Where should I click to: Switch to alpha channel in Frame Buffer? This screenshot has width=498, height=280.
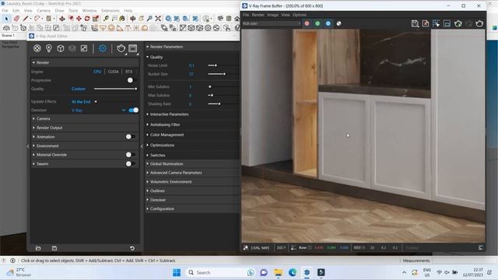tap(339, 23)
